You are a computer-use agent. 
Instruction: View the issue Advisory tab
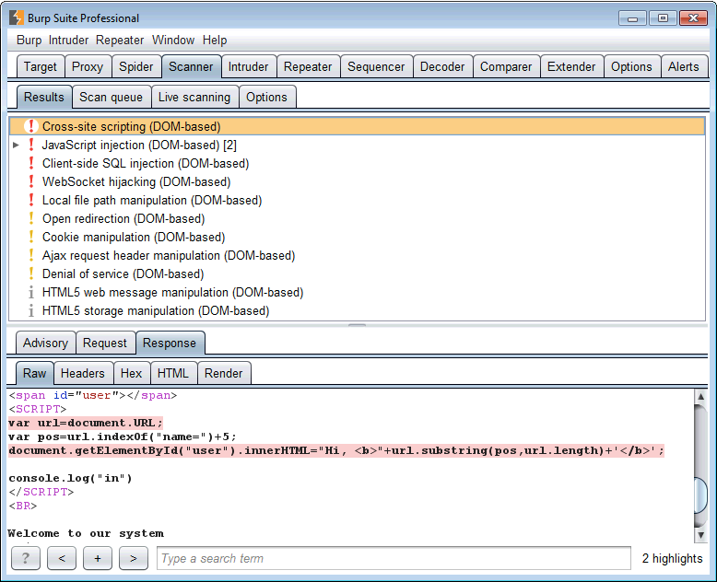click(46, 343)
